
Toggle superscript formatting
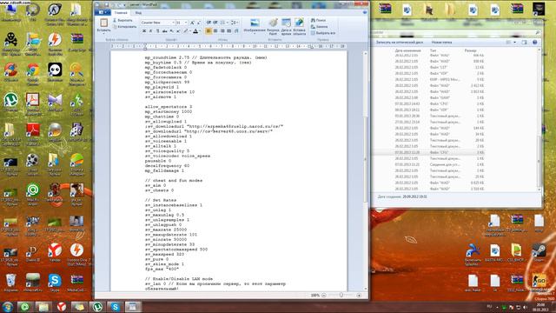[x=178, y=31]
